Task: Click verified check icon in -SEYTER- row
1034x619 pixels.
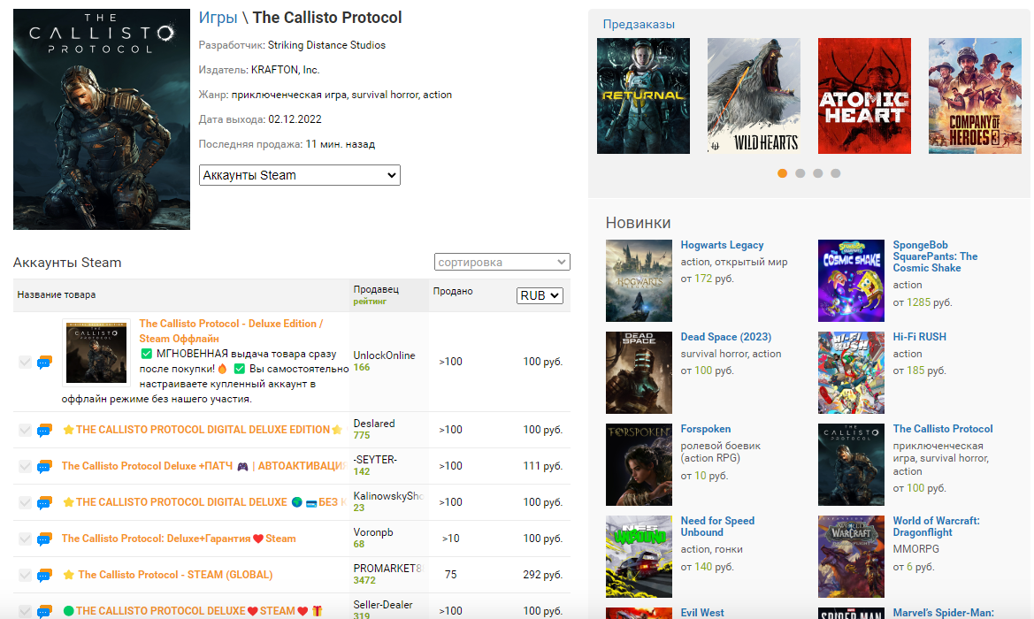Action: point(25,466)
